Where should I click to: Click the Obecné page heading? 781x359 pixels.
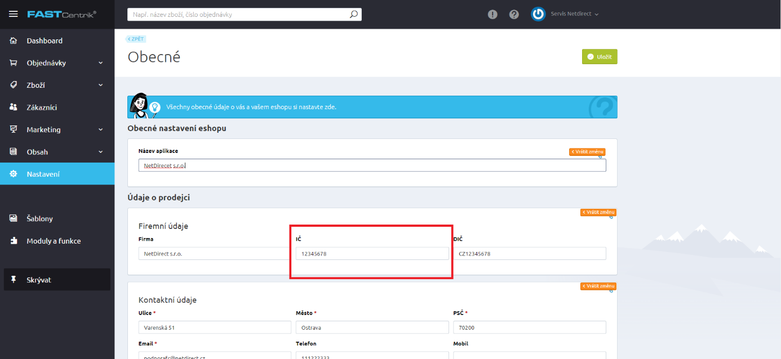[x=154, y=57]
